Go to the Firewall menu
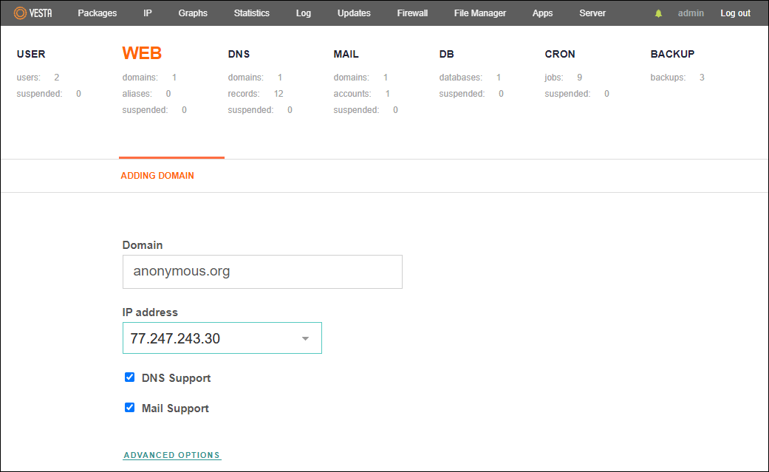Image resolution: width=769 pixels, height=472 pixels. pyautogui.click(x=412, y=13)
